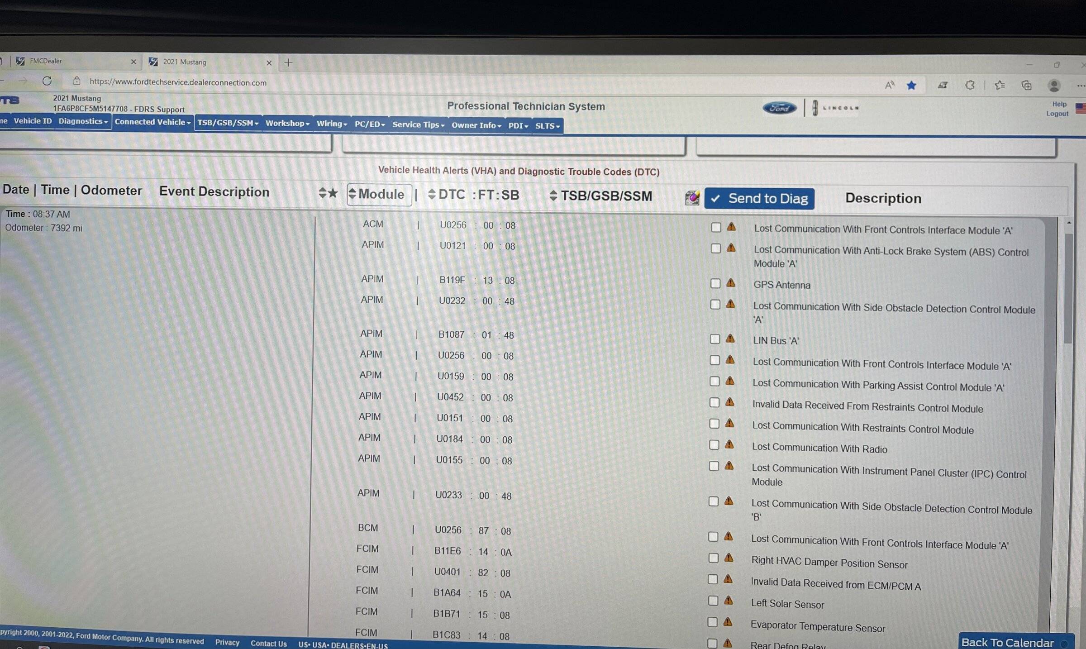Open the browser profile avatar
This screenshot has width=1086, height=649.
[x=1054, y=86]
